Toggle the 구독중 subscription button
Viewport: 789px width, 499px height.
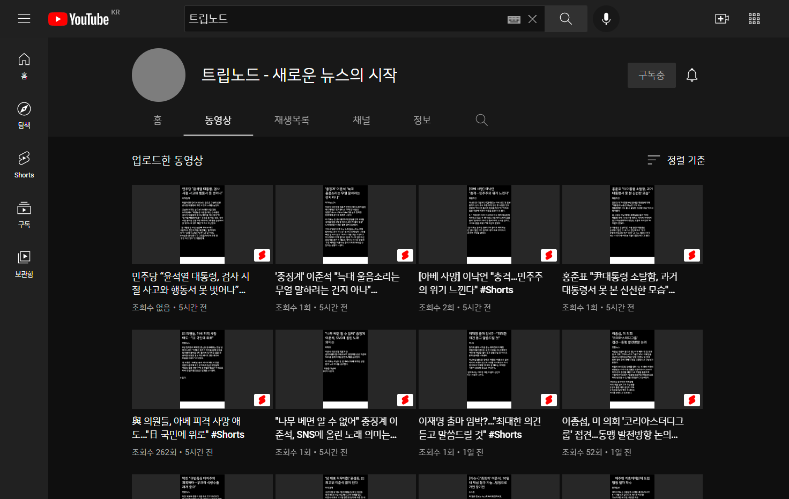click(651, 75)
